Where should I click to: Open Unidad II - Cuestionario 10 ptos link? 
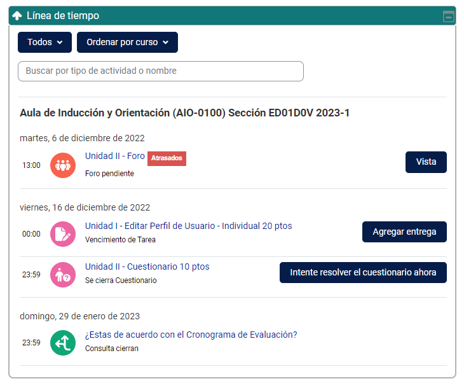pos(147,267)
